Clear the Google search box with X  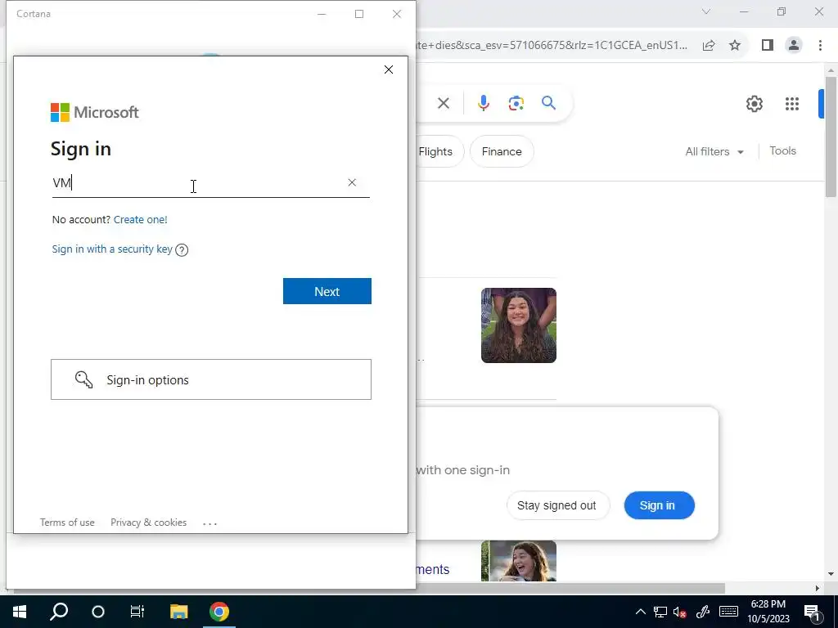[444, 103]
